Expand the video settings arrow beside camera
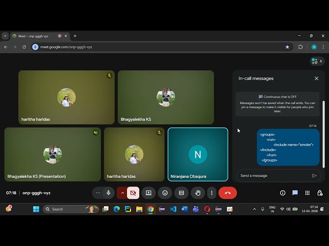Screen dimensions: 329x246 122,193
